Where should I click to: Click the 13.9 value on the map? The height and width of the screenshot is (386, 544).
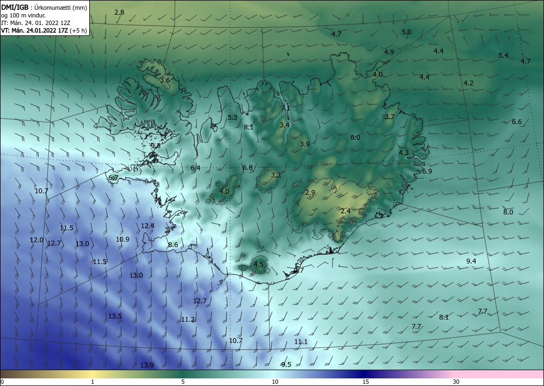[x=147, y=365]
